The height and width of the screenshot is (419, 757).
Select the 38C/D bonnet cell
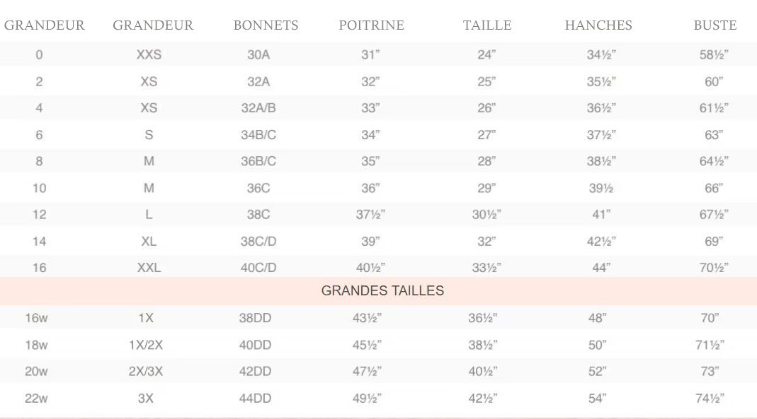click(x=258, y=241)
